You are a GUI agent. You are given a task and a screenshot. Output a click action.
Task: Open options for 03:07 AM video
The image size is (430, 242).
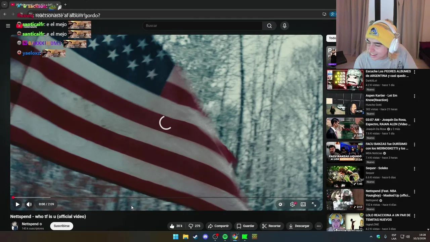point(414,120)
